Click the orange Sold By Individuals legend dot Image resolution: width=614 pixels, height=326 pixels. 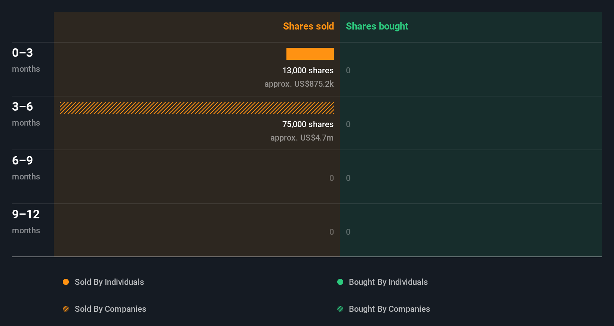click(x=66, y=282)
